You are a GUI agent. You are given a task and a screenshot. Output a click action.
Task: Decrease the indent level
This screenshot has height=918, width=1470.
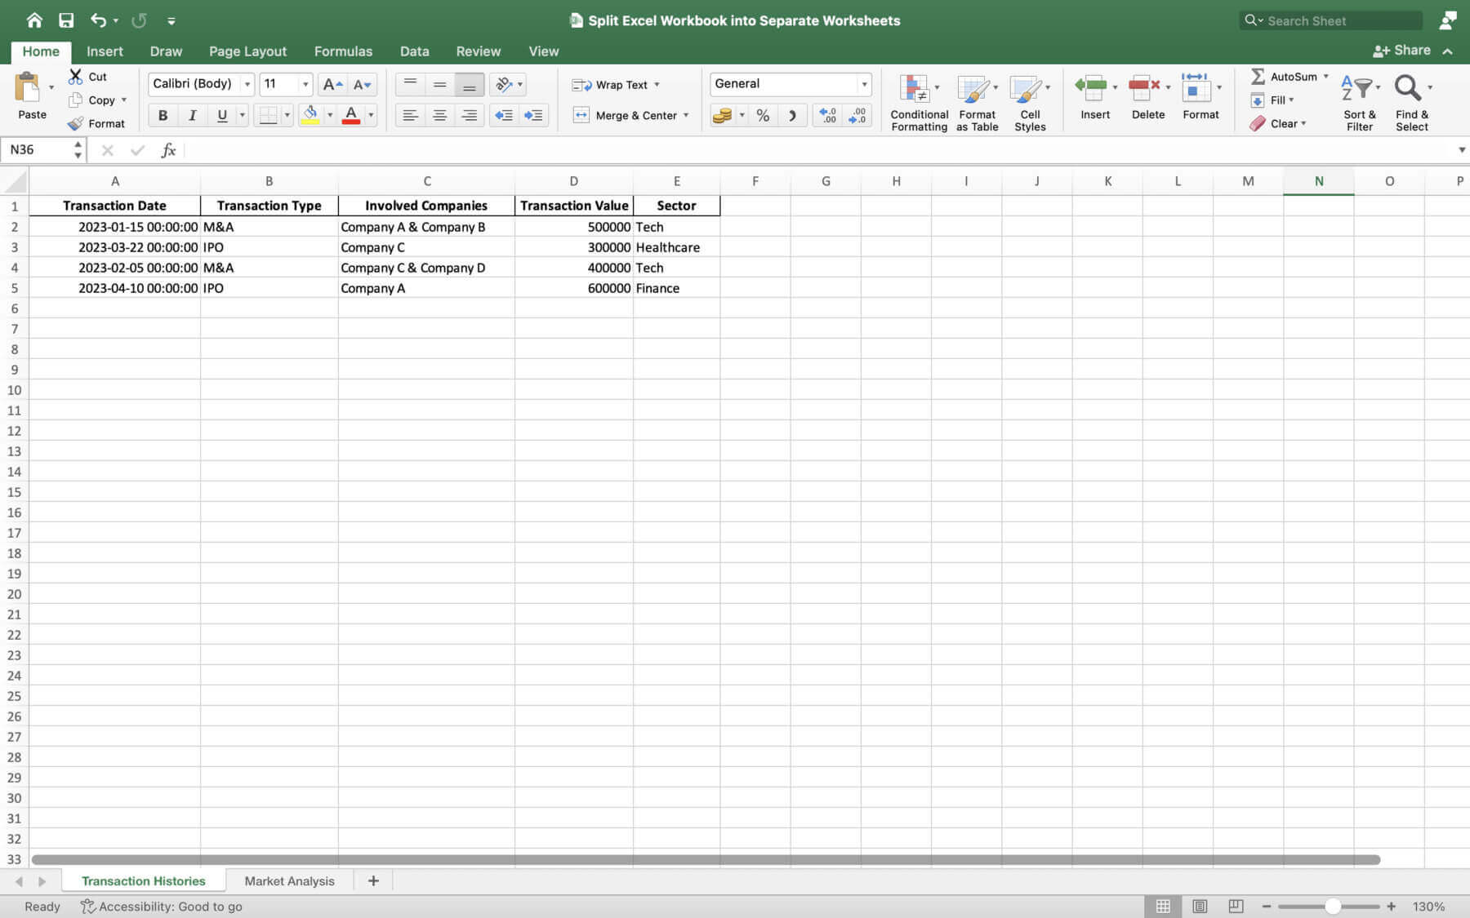[504, 115]
